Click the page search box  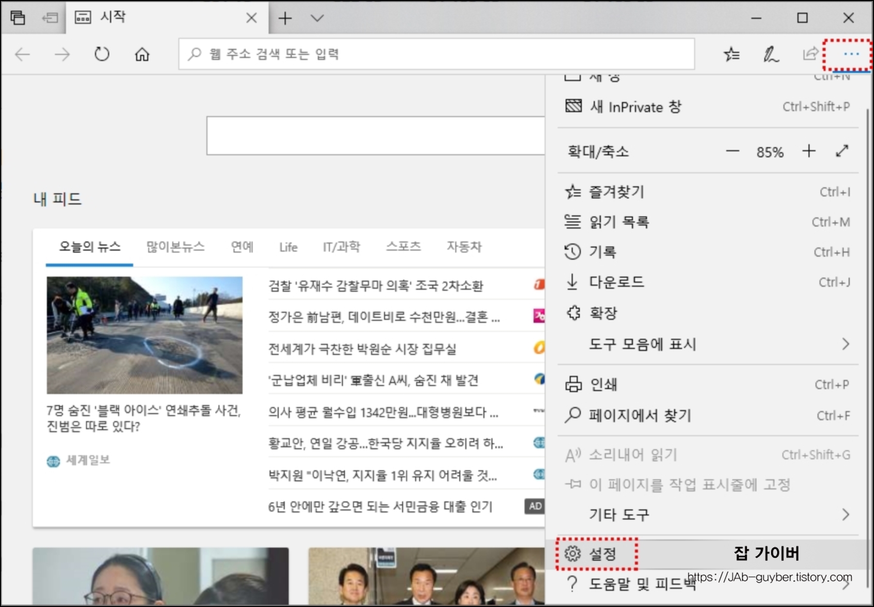tap(376, 135)
